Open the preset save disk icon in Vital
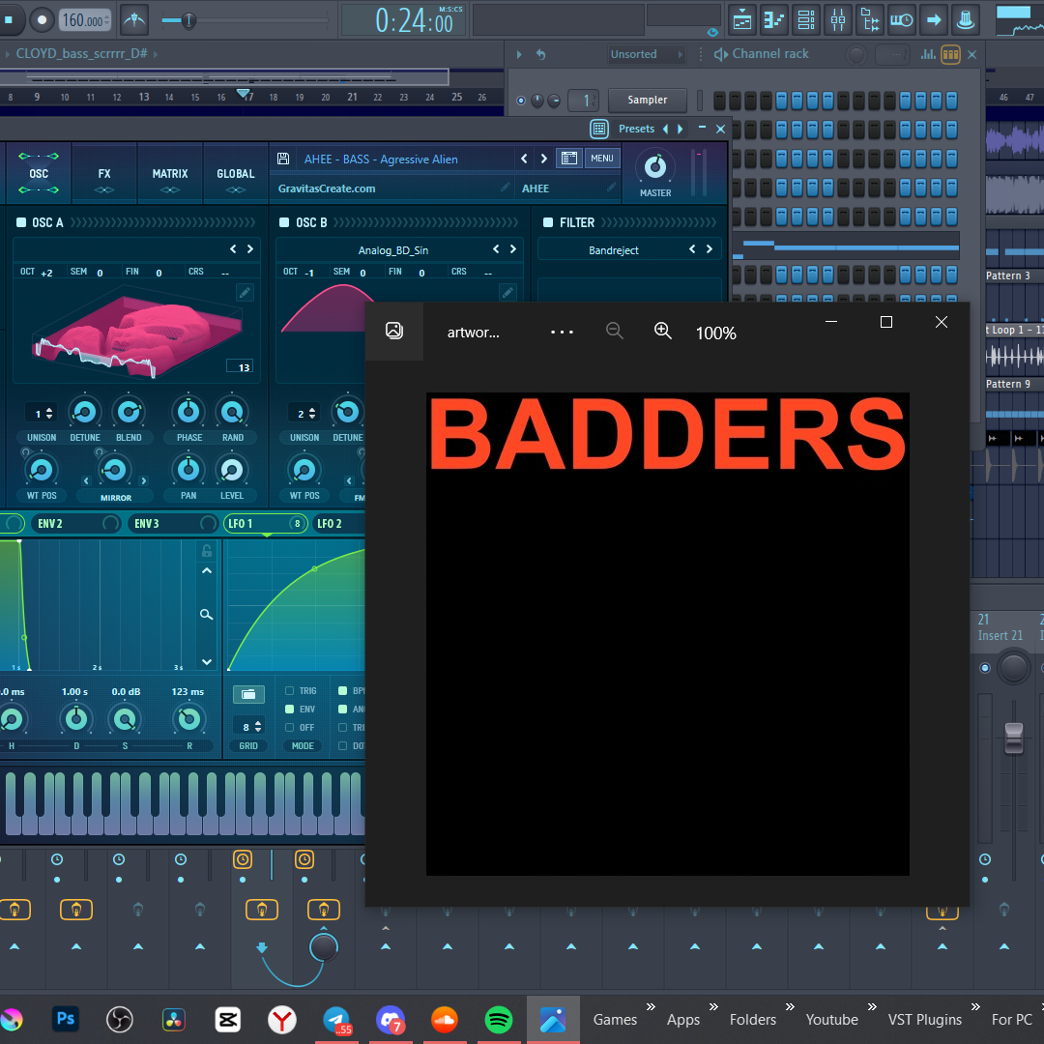 (283, 158)
